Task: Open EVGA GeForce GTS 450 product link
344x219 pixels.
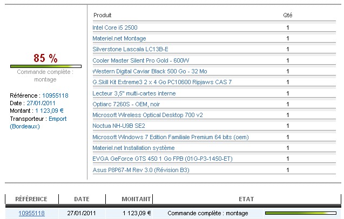Action: (x=163, y=159)
